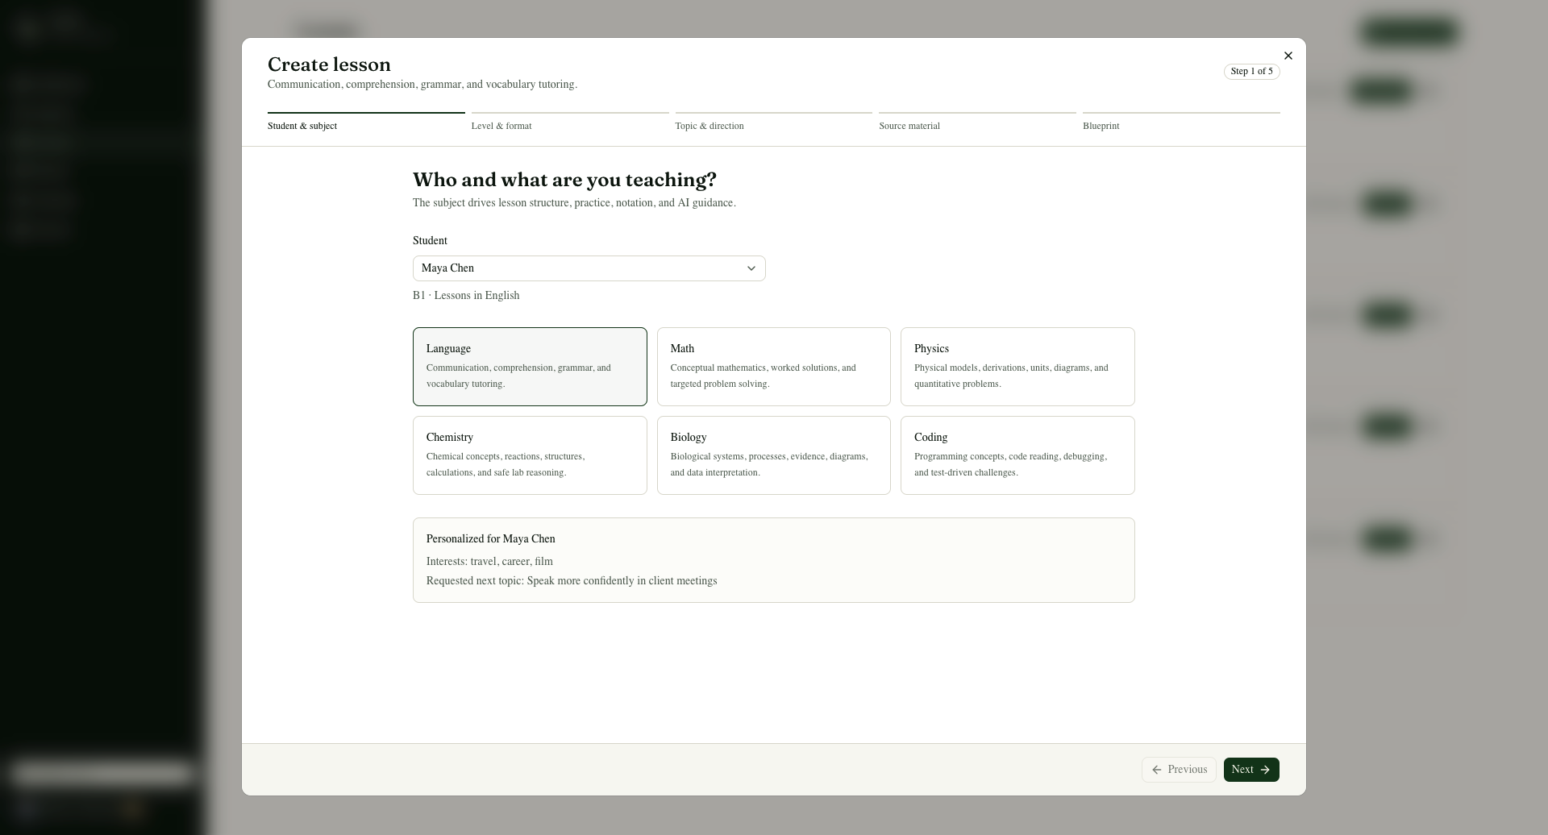Click the Personalized for Maya Chen panel
This screenshot has width=1548, height=835.
pyautogui.click(x=773, y=560)
